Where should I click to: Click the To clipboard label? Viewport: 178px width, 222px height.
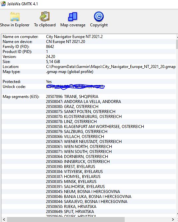pos(45,25)
